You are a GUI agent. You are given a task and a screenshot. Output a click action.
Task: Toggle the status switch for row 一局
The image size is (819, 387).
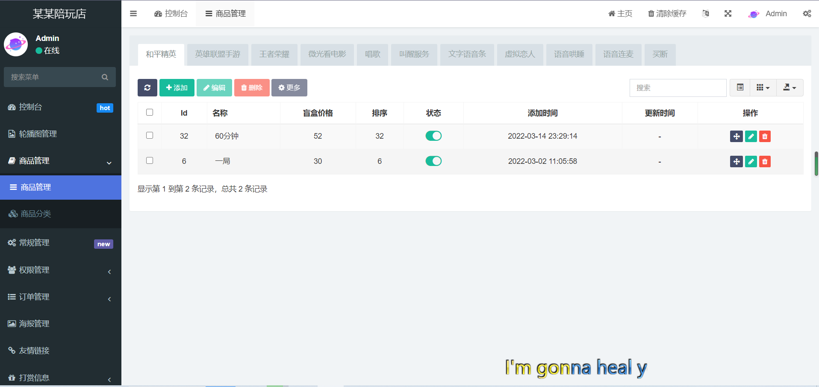click(433, 161)
